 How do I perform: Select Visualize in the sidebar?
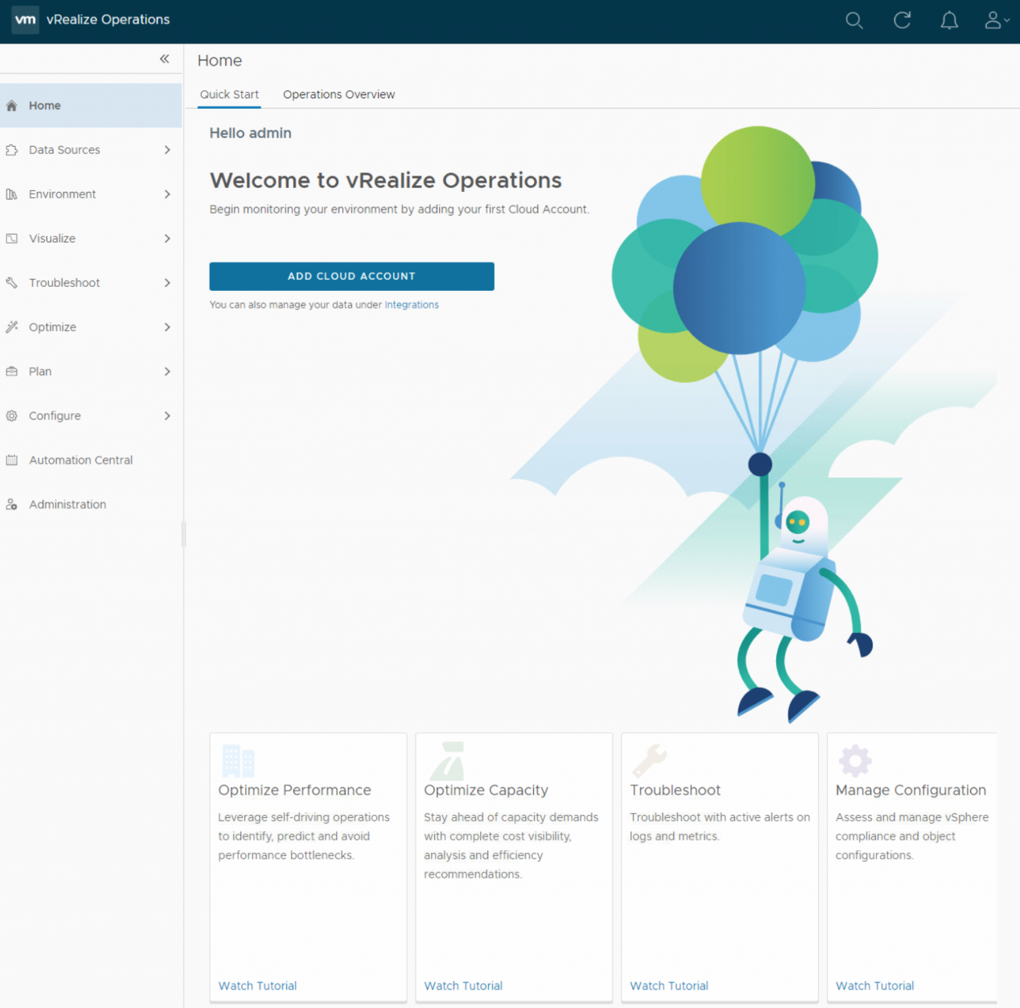52,238
